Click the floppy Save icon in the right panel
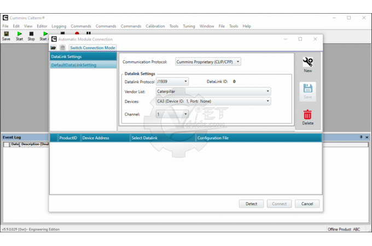The height and width of the screenshot is (246, 372). pyautogui.click(x=307, y=91)
